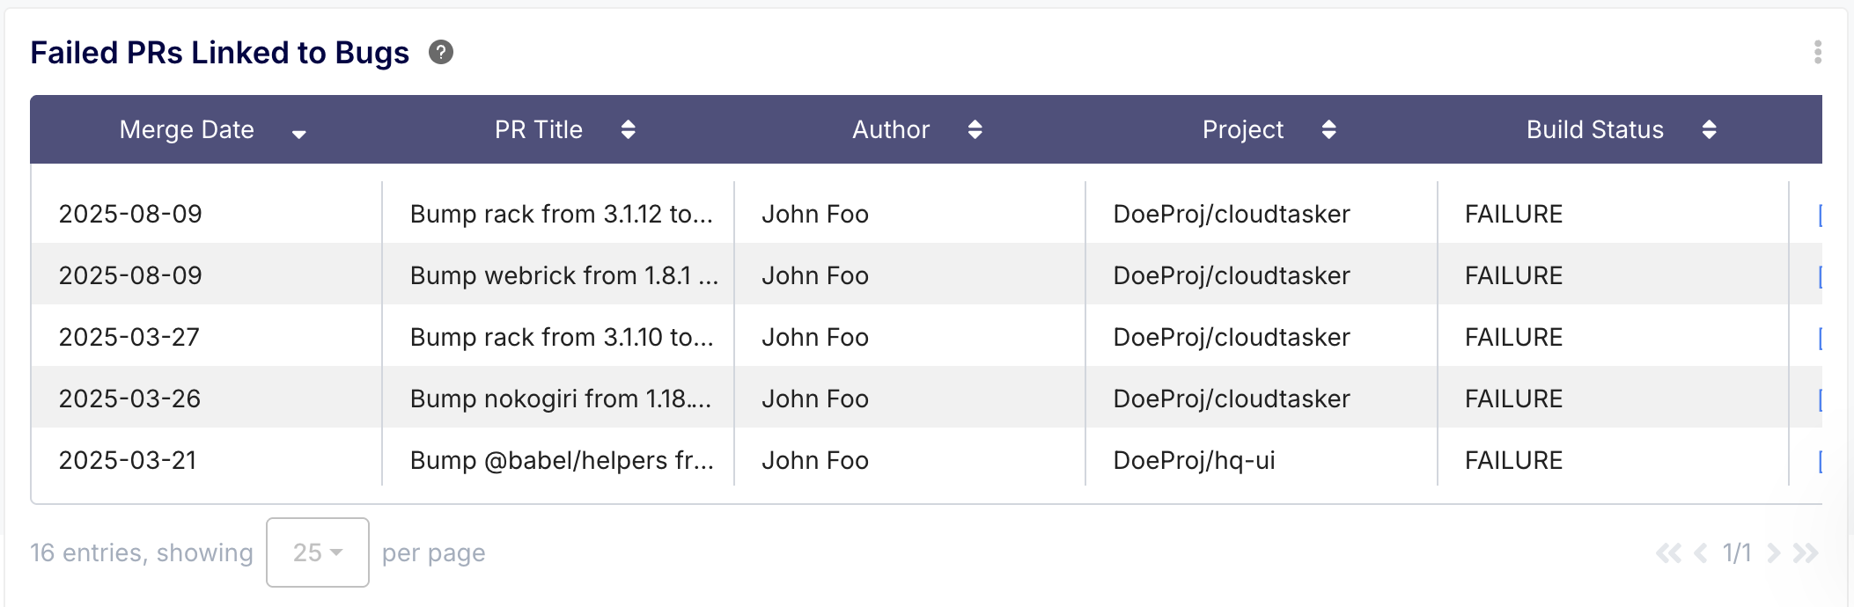This screenshot has width=1854, height=607.
Task: Toggle Project column sort arrows
Action: tap(1328, 130)
